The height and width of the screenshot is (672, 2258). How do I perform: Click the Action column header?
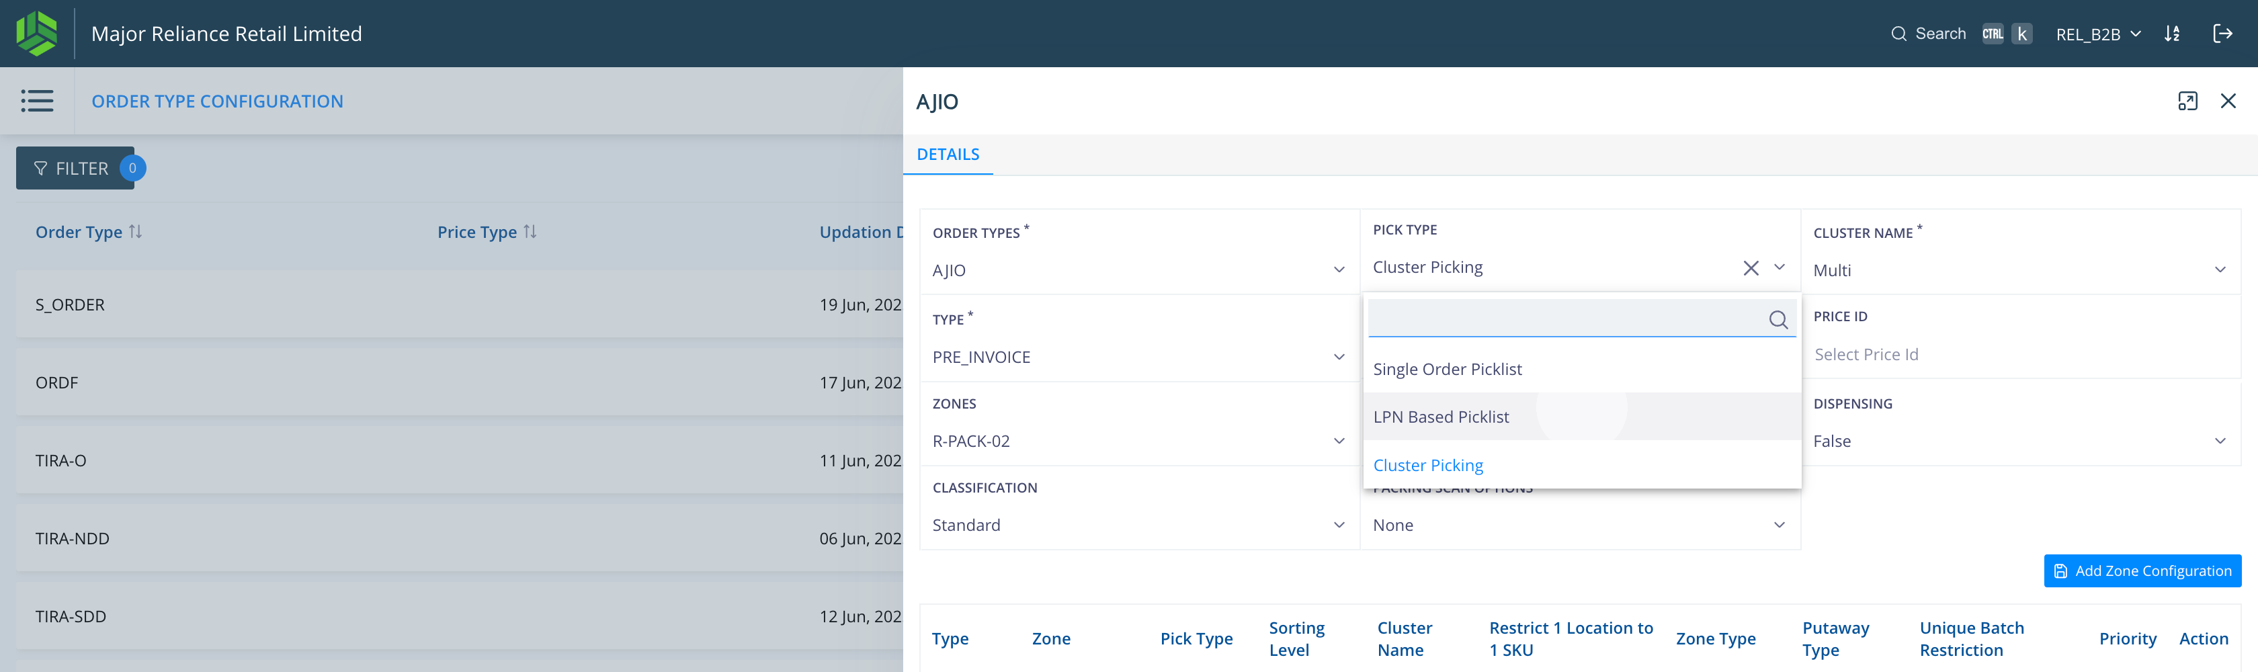[x=2203, y=638]
